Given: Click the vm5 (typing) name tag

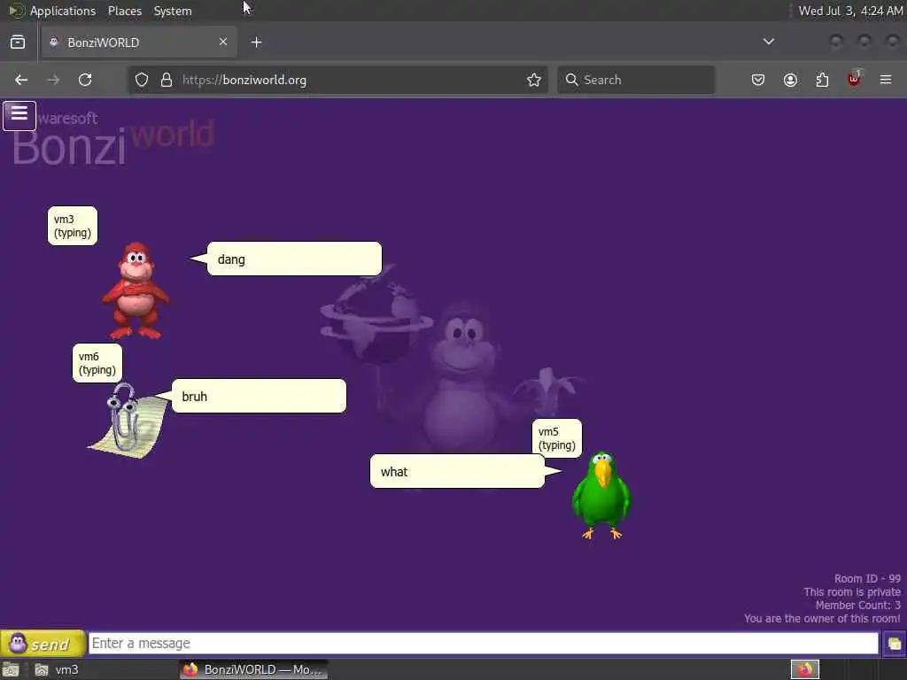Looking at the screenshot, I should coord(557,438).
